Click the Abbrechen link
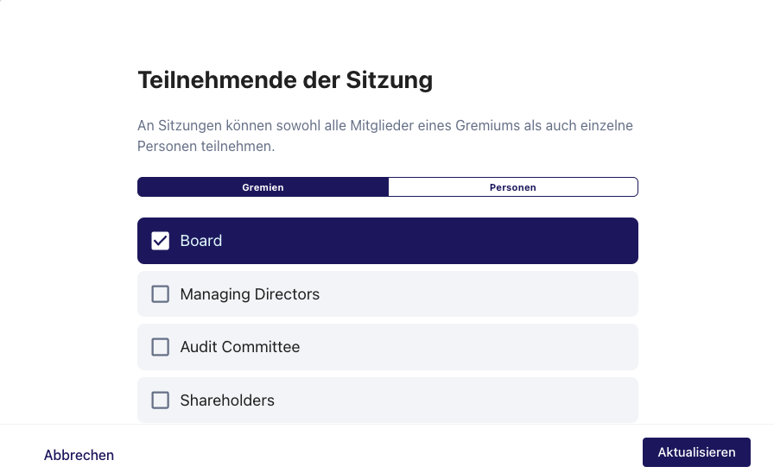The height and width of the screenshot is (473, 774). tap(79, 455)
